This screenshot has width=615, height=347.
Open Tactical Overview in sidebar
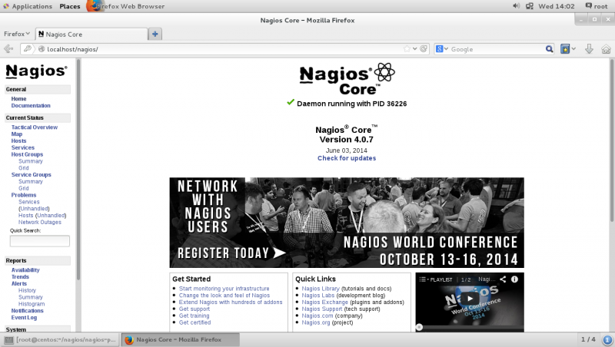click(x=34, y=127)
